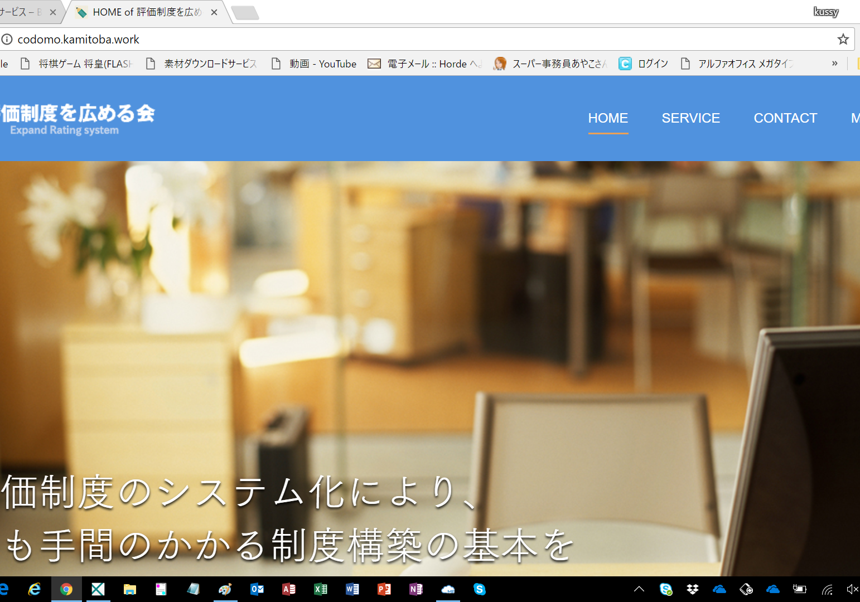Go to the CONTACT menu item

tap(785, 118)
